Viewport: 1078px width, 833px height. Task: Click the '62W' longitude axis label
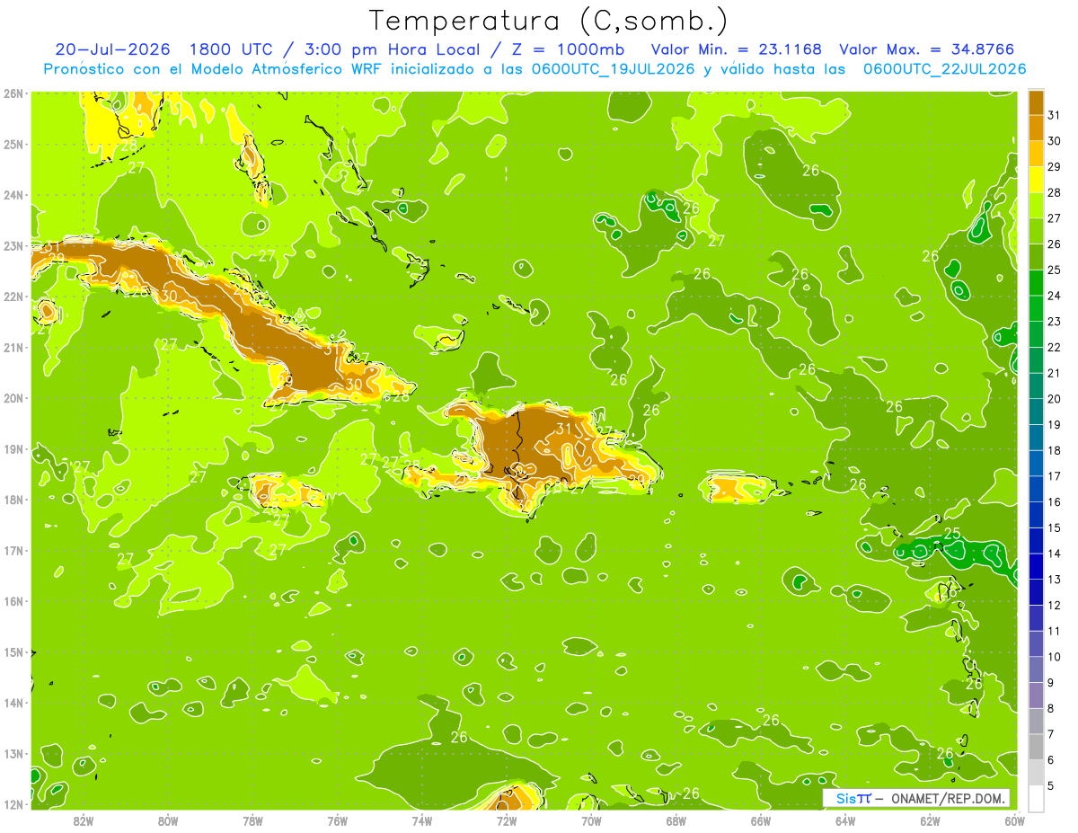coord(930,820)
